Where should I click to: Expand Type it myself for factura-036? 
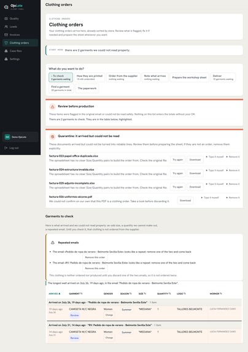click(x=210, y=198)
